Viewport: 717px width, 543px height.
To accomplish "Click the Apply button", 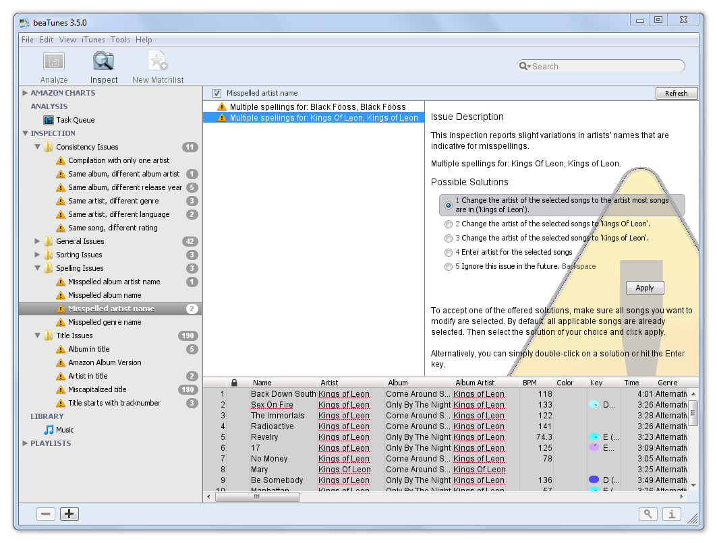I will click(x=644, y=288).
